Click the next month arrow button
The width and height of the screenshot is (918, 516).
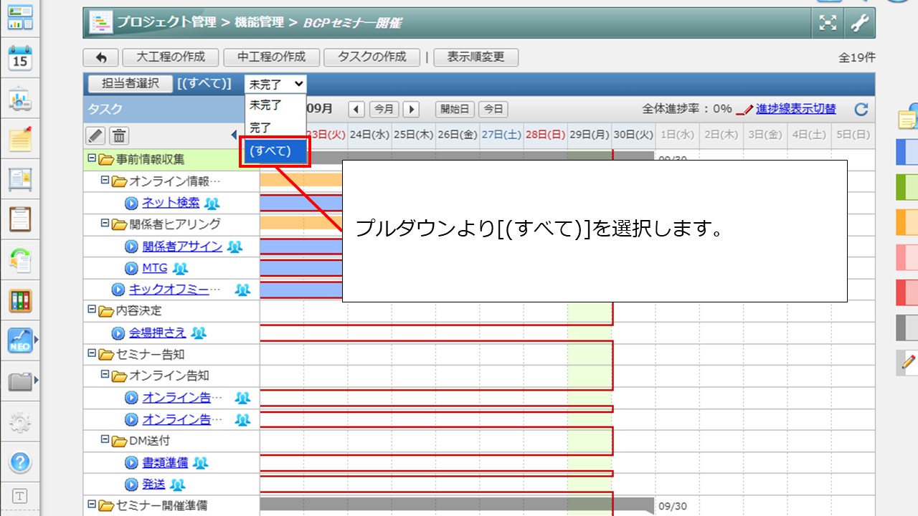(x=411, y=110)
